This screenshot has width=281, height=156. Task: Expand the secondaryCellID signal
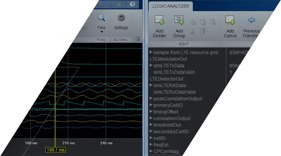tap(151, 131)
